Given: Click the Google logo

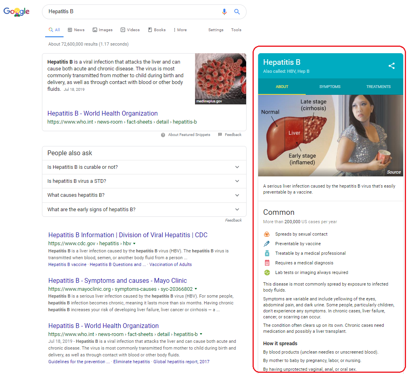Looking at the screenshot, I should tap(16, 12).
